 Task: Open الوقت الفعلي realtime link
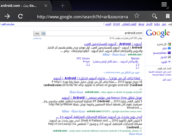[x=129, y=24]
